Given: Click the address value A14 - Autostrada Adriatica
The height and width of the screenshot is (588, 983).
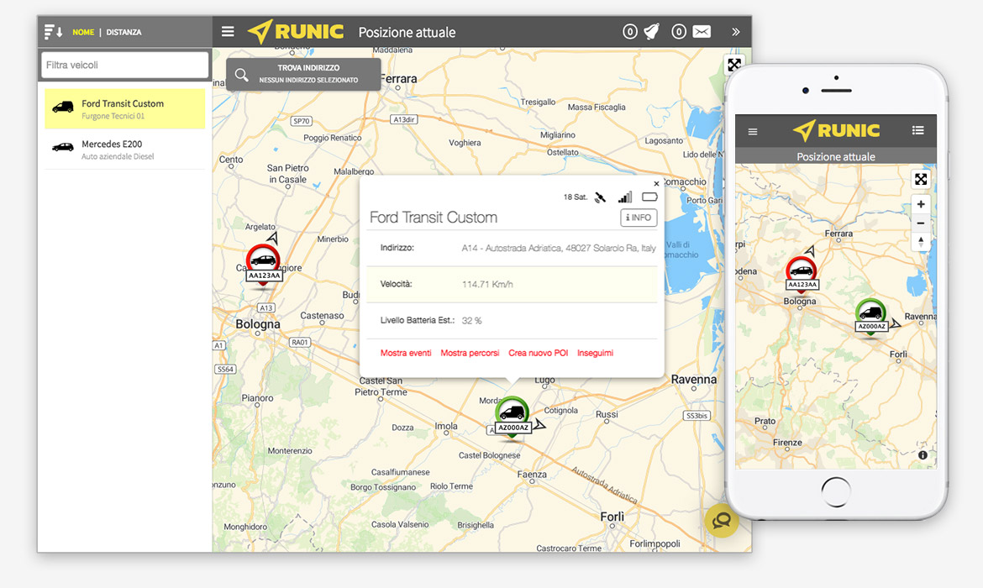Looking at the screenshot, I should pyautogui.click(x=559, y=249).
